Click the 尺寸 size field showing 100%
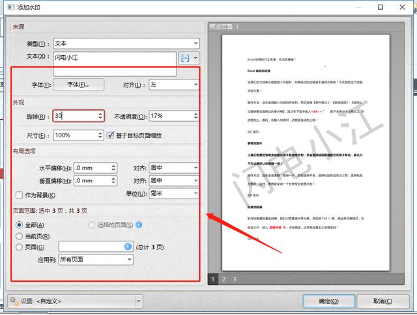The image size is (417, 315). tap(75, 135)
